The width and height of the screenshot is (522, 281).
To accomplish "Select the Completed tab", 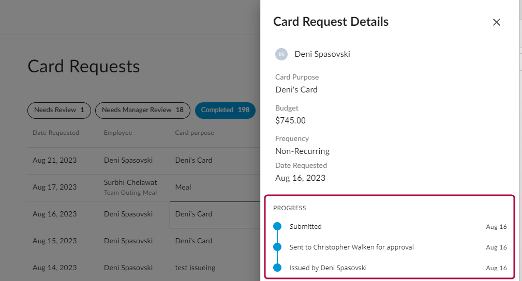I will 225,110.
